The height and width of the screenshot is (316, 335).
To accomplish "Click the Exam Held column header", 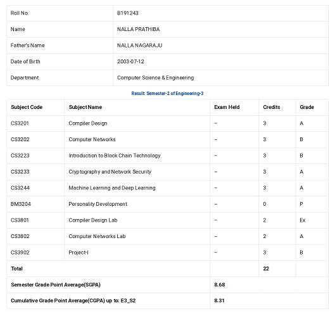I will (227, 107).
